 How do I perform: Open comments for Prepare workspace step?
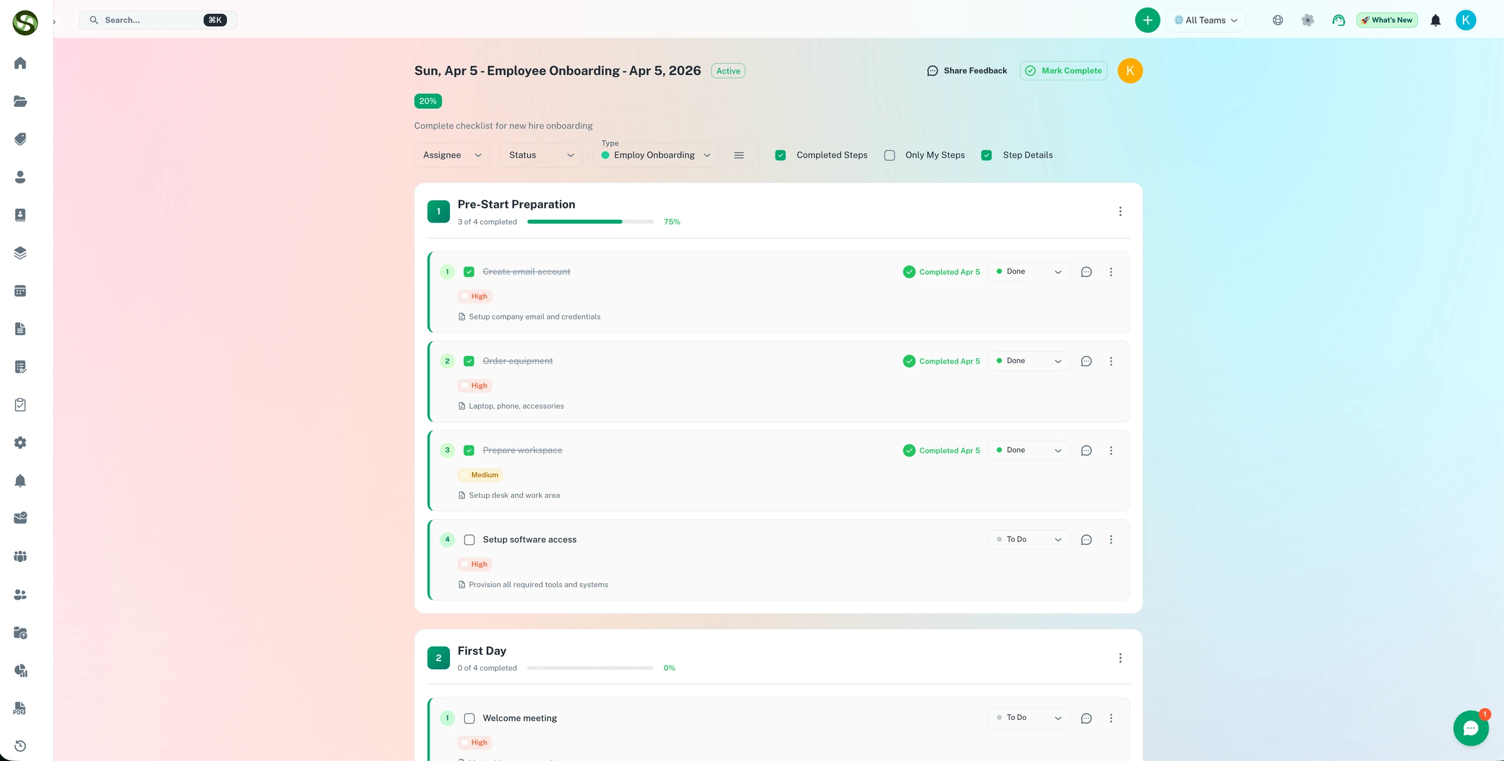pos(1086,450)
